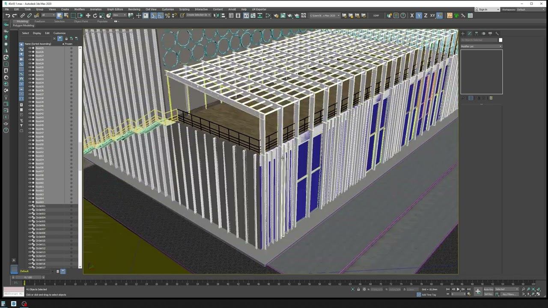Click the Redo arrow in the main toolbar
Image resolution: width=548 pixels, height=308 pixels.
point(14,15)
